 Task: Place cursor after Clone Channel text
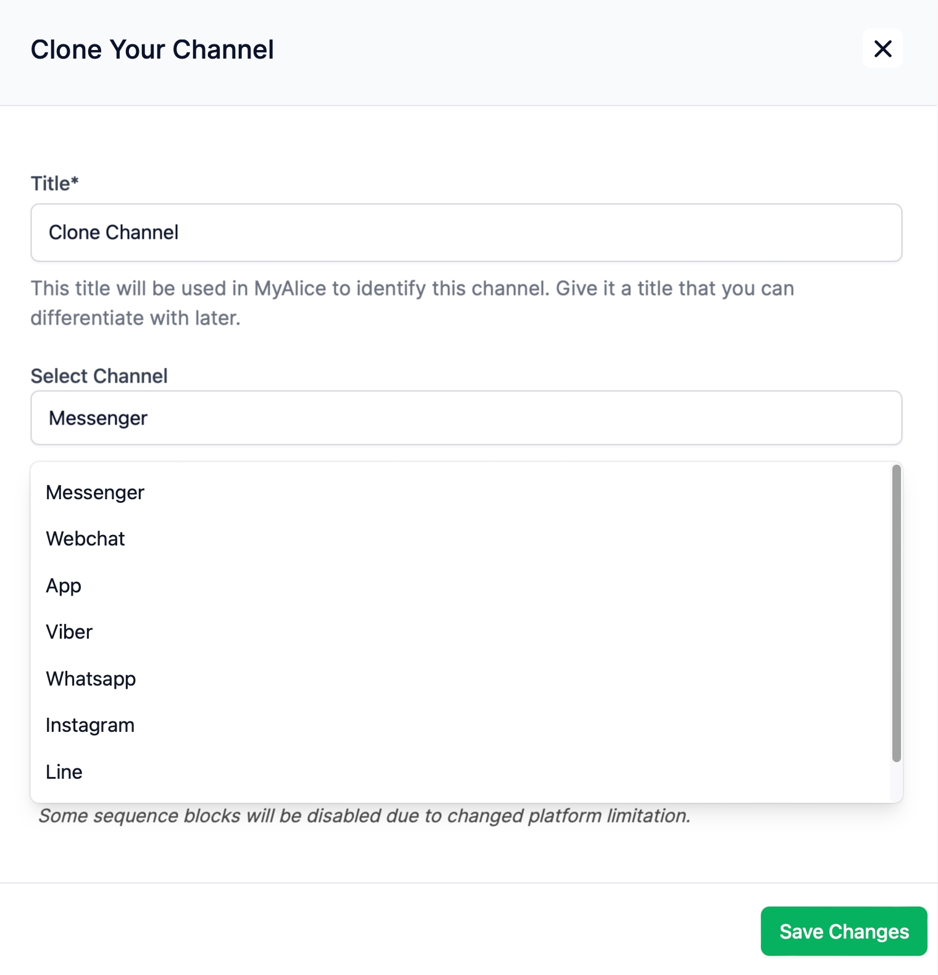point(180,233)
